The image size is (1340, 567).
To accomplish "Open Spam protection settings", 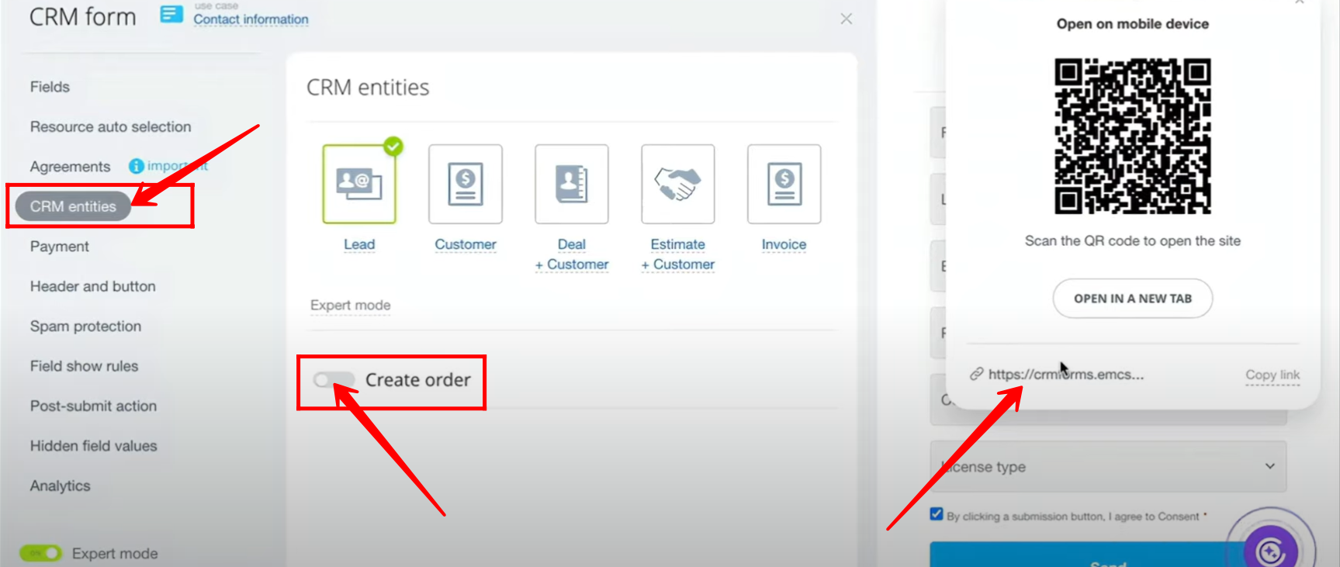I will [x=85, y=327].
